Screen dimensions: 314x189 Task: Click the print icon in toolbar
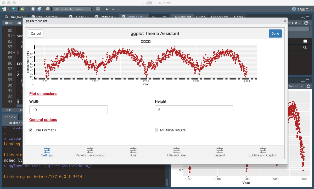tap(47, 9)
